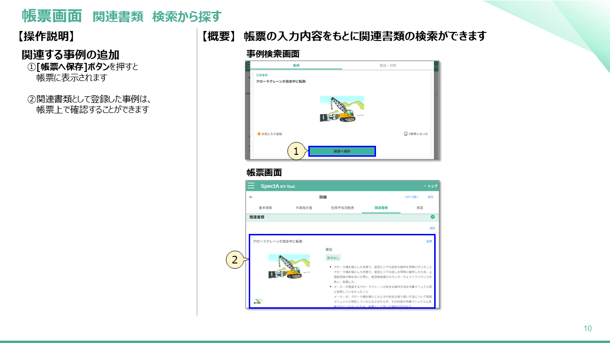Switch to the 要因・対策 tab
Screen dimensions: 610x343
click(x=387, y=65)
